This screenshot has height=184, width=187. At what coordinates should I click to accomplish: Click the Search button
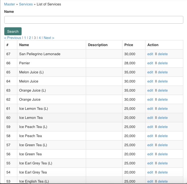pyautogui.click(x=13, y=31)
